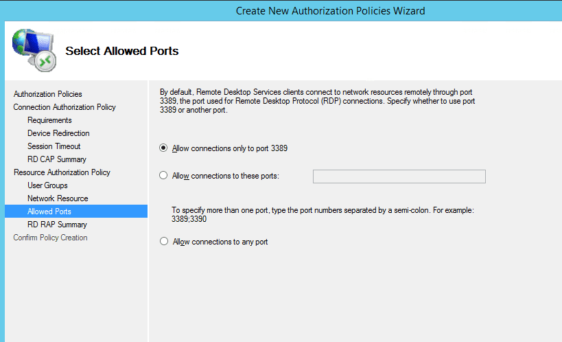Go to Connection Authorization Policy step
The width and height of the screenshot is (562, 342).
(65, 107)
